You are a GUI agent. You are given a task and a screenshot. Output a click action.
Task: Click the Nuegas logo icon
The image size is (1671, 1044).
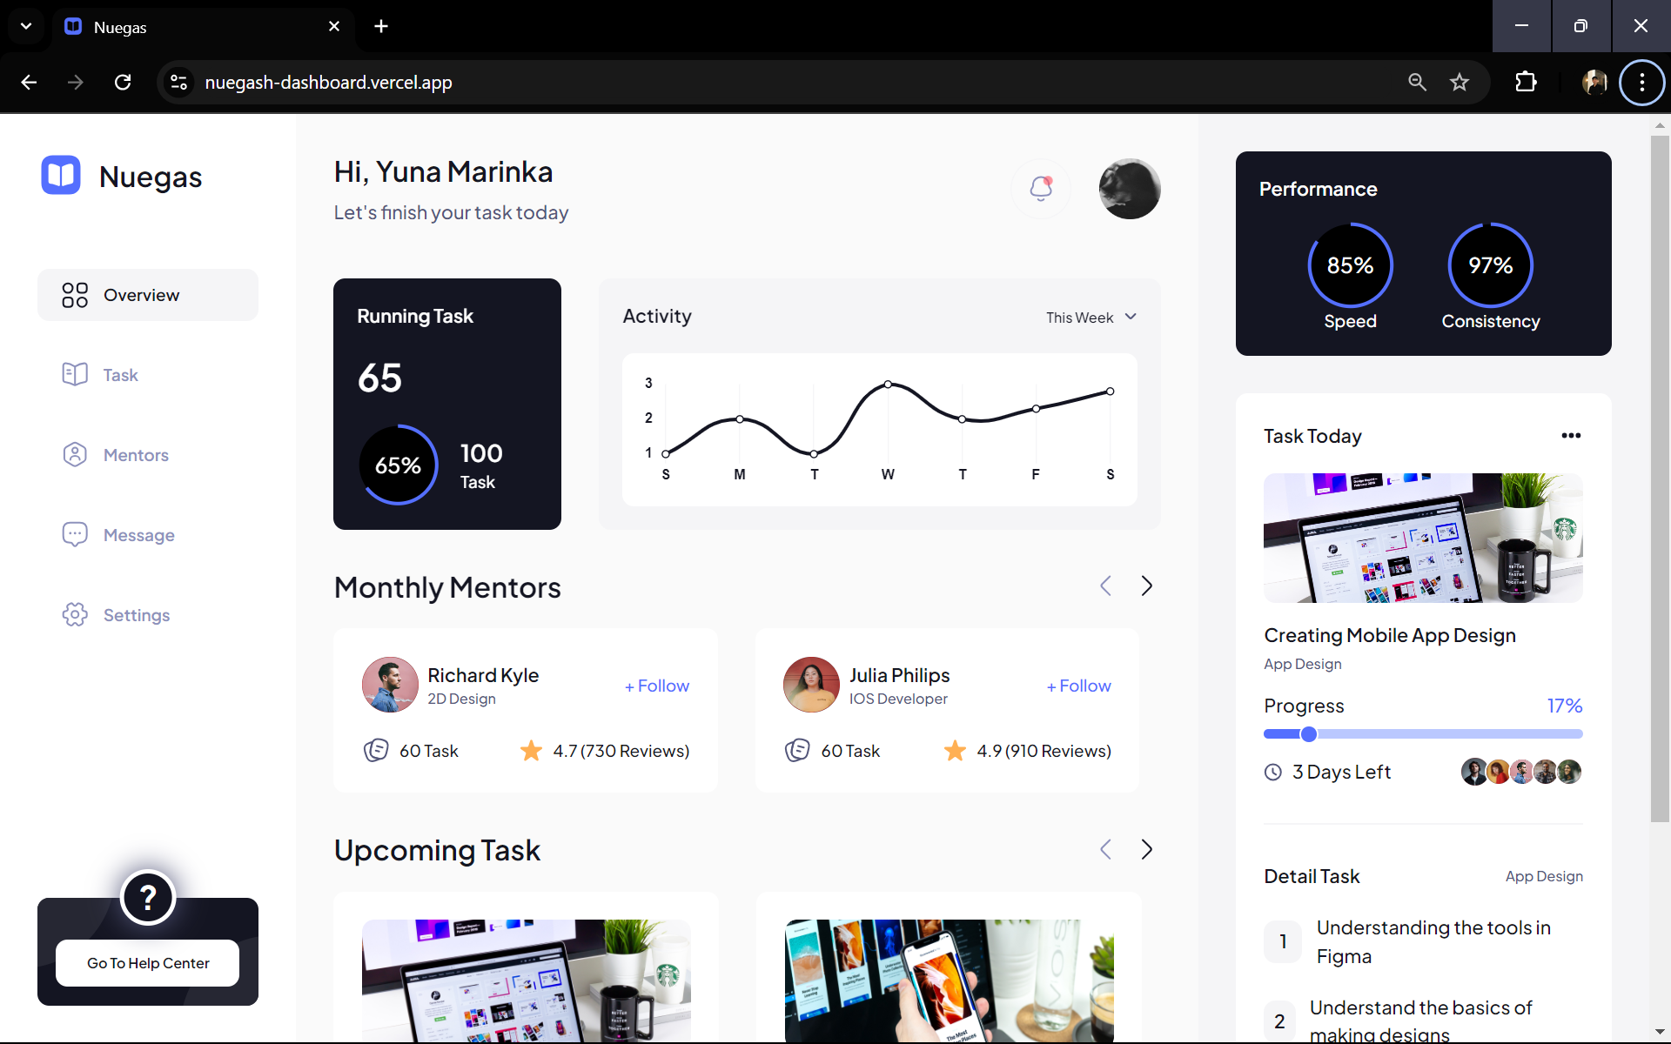61,176
